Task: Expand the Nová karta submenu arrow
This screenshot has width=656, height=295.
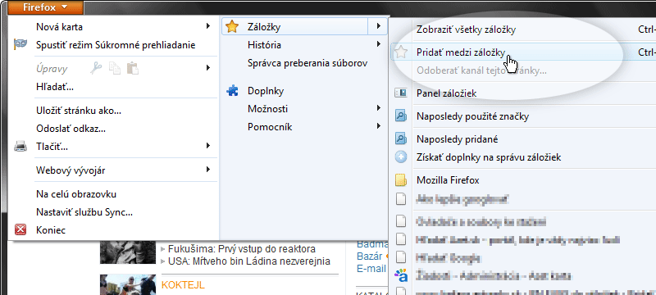Action: point(208,27)
